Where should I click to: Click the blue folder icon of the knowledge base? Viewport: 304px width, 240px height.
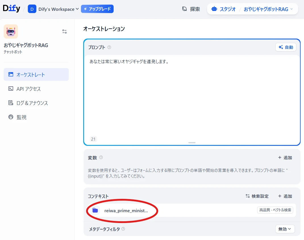coord(95,210)
